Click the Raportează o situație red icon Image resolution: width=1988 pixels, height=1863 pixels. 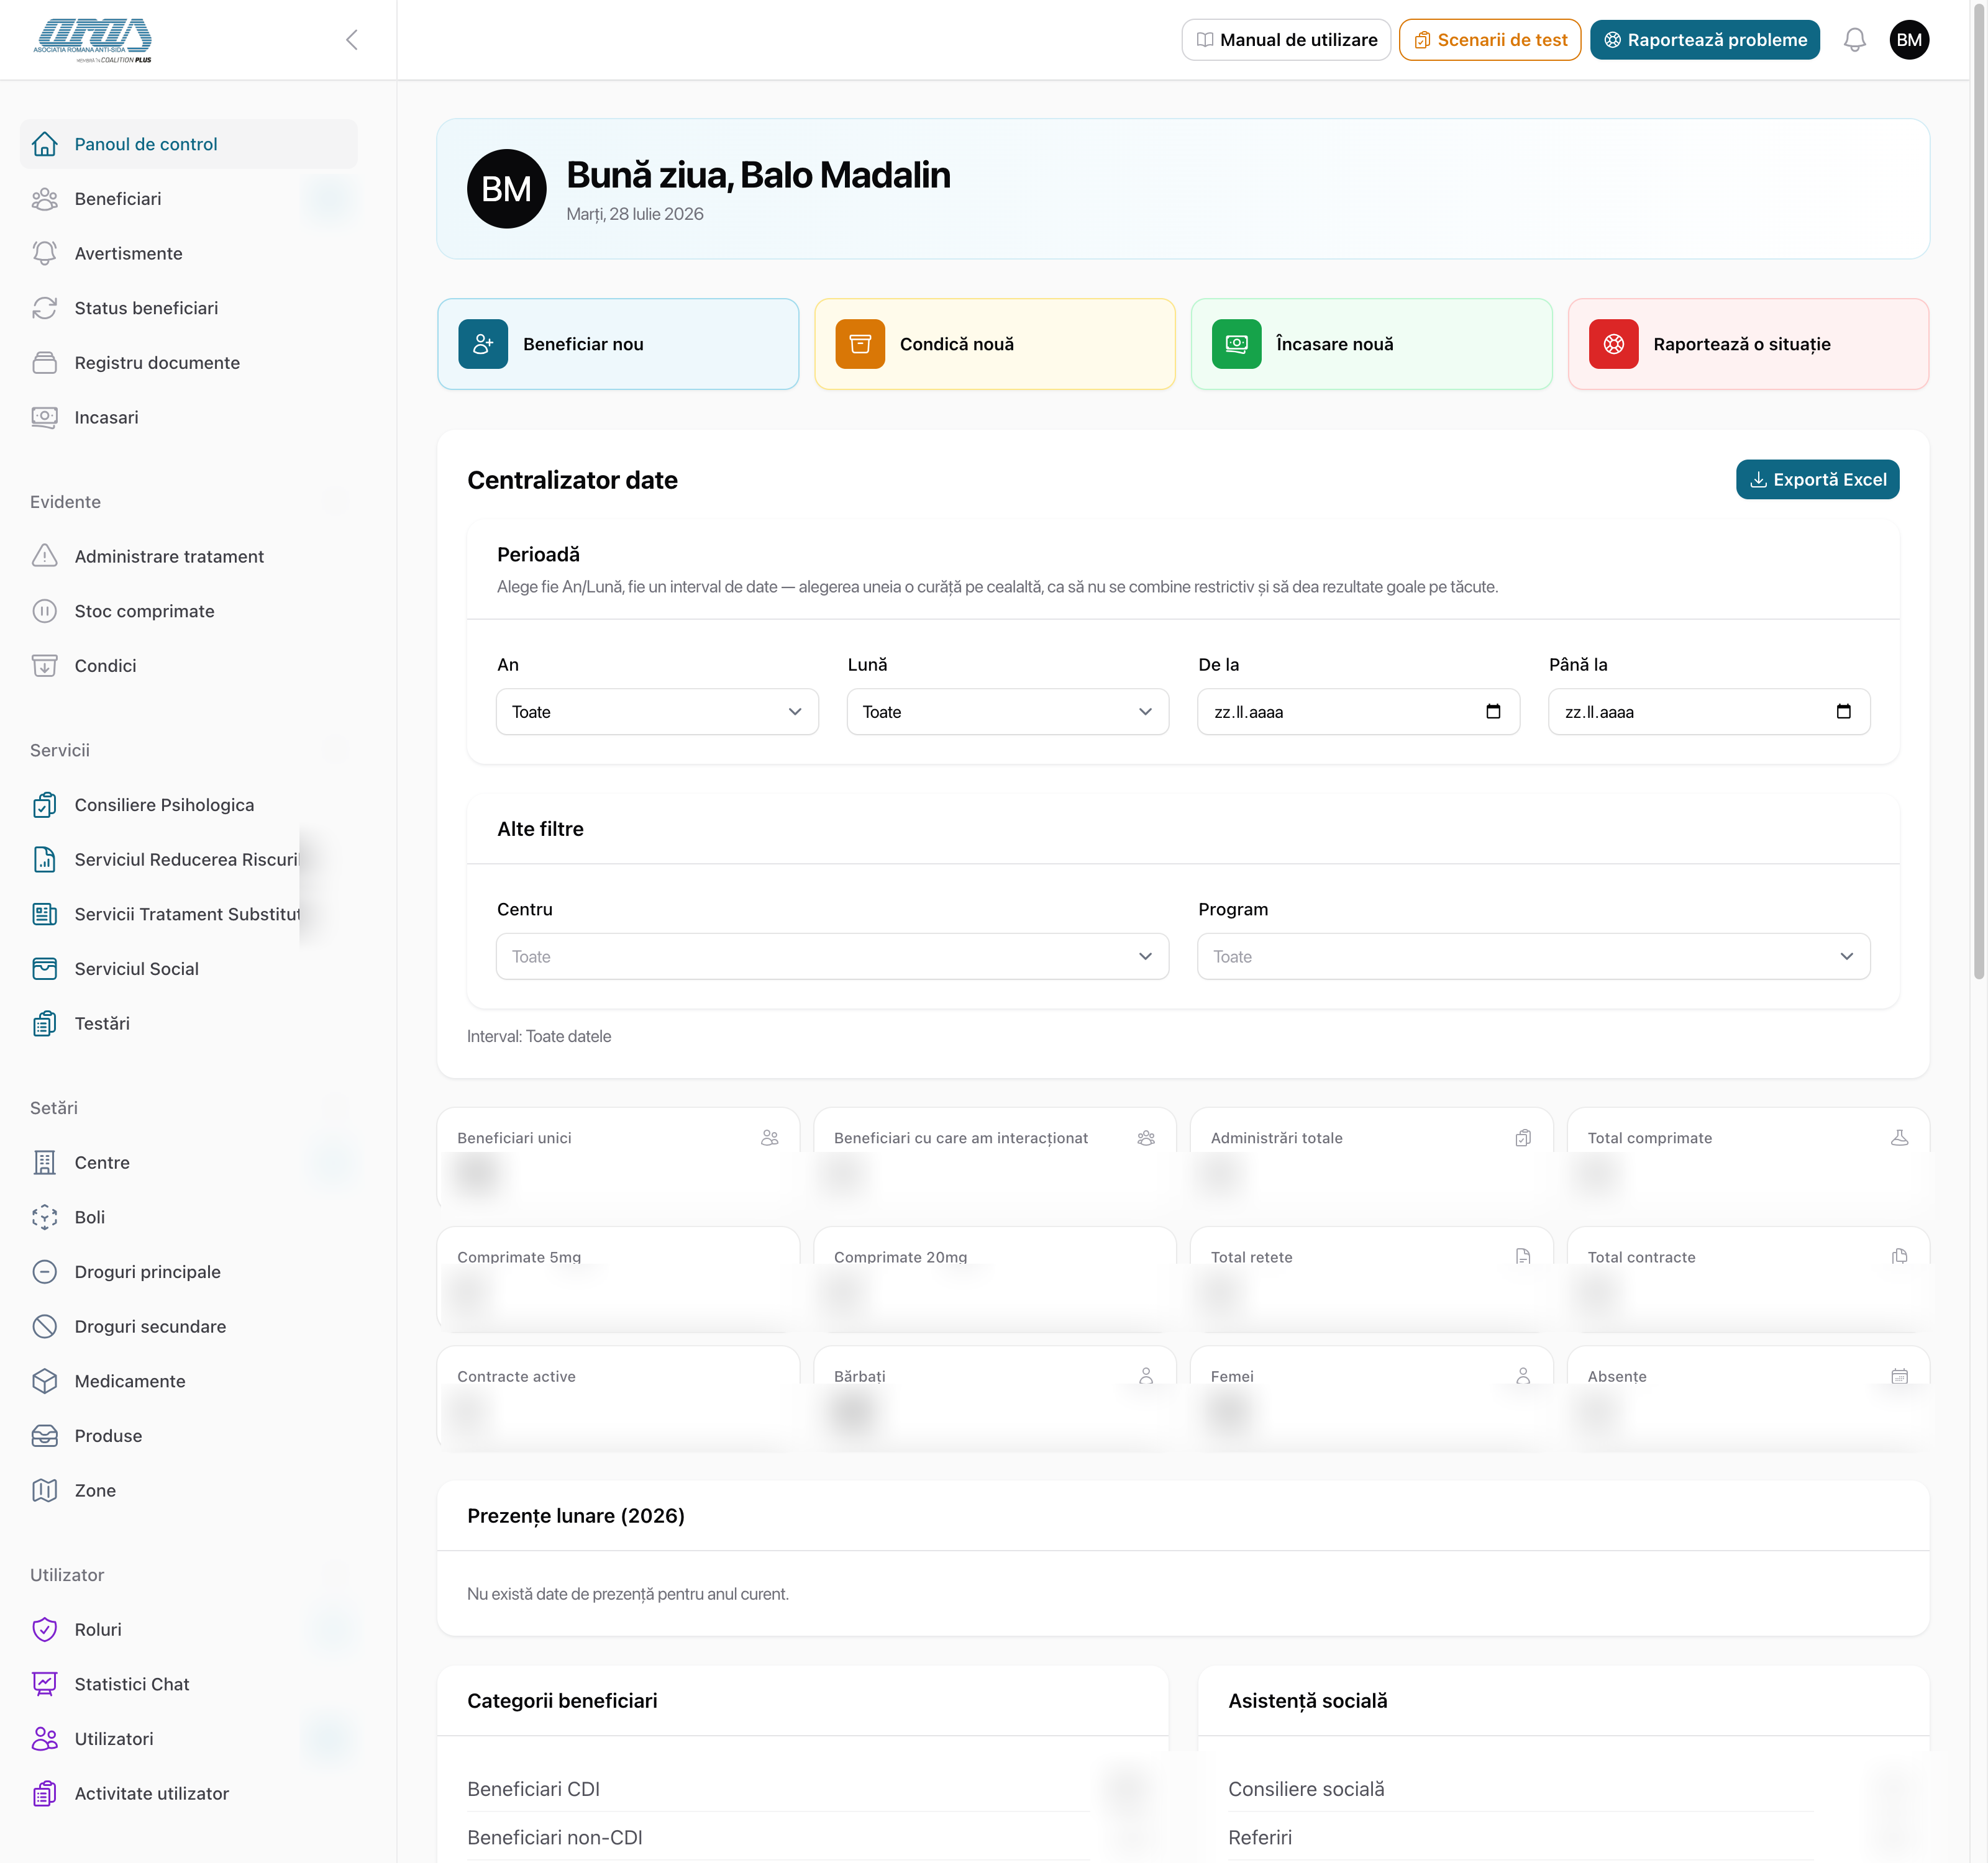[x=1614, y=344]
